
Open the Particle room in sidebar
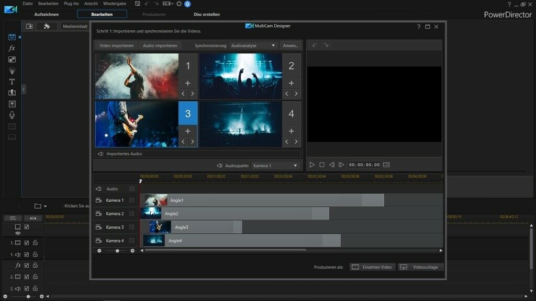tap(12, 71)
